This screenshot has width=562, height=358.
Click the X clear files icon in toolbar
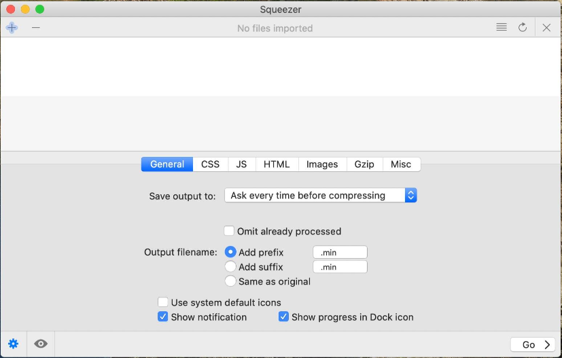pos(546,28)
